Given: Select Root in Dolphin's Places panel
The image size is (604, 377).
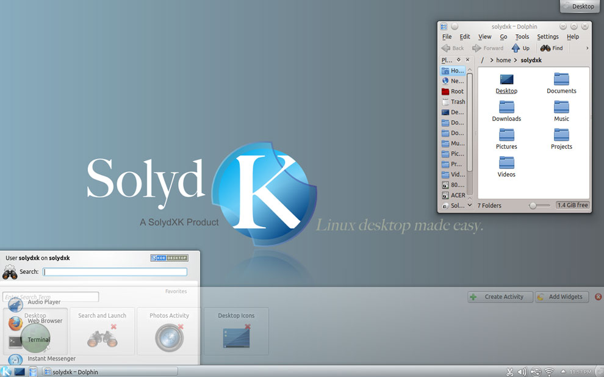Looking at the screenshot, I should tap(453, 92).
